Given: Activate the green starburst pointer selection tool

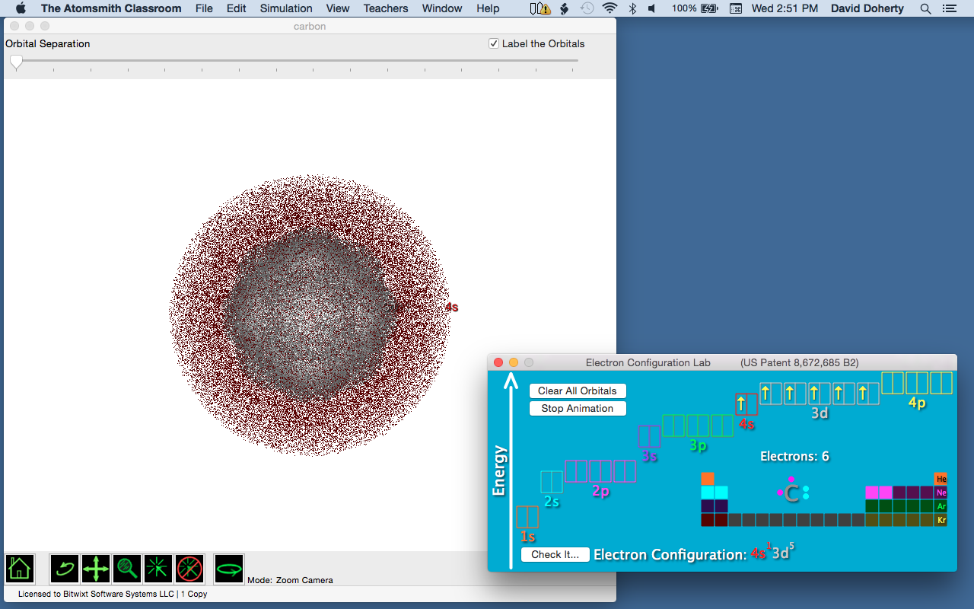Looking at the screenshot, I should tap(158, 569).
